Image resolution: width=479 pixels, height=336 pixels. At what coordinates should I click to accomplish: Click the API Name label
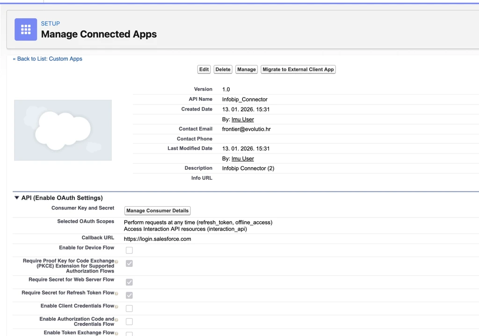tap(200, 99)
